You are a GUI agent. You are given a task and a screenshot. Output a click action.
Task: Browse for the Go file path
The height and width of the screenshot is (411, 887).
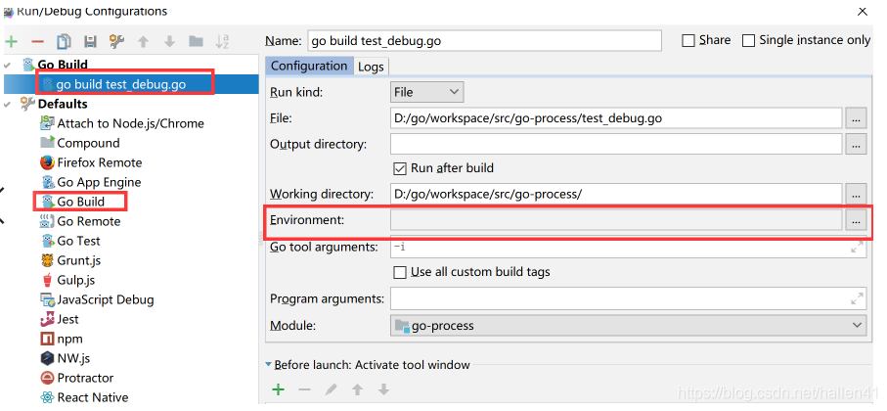point(856,118)
